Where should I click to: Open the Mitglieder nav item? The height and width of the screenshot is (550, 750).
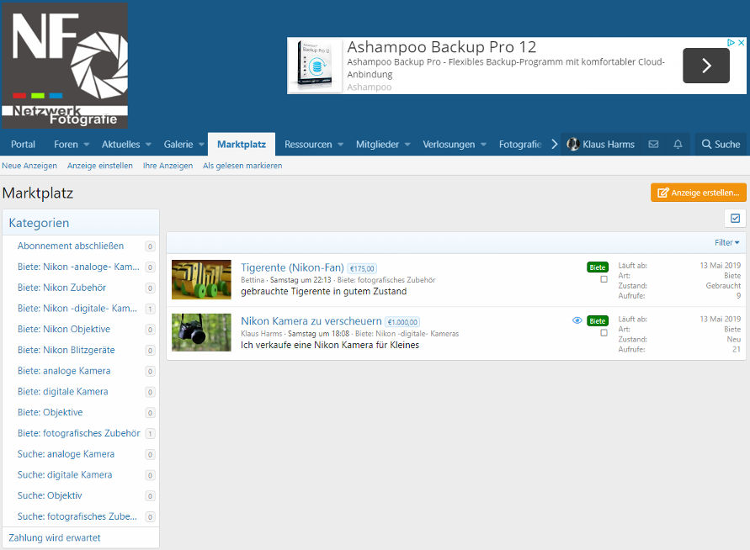(377, 145)
